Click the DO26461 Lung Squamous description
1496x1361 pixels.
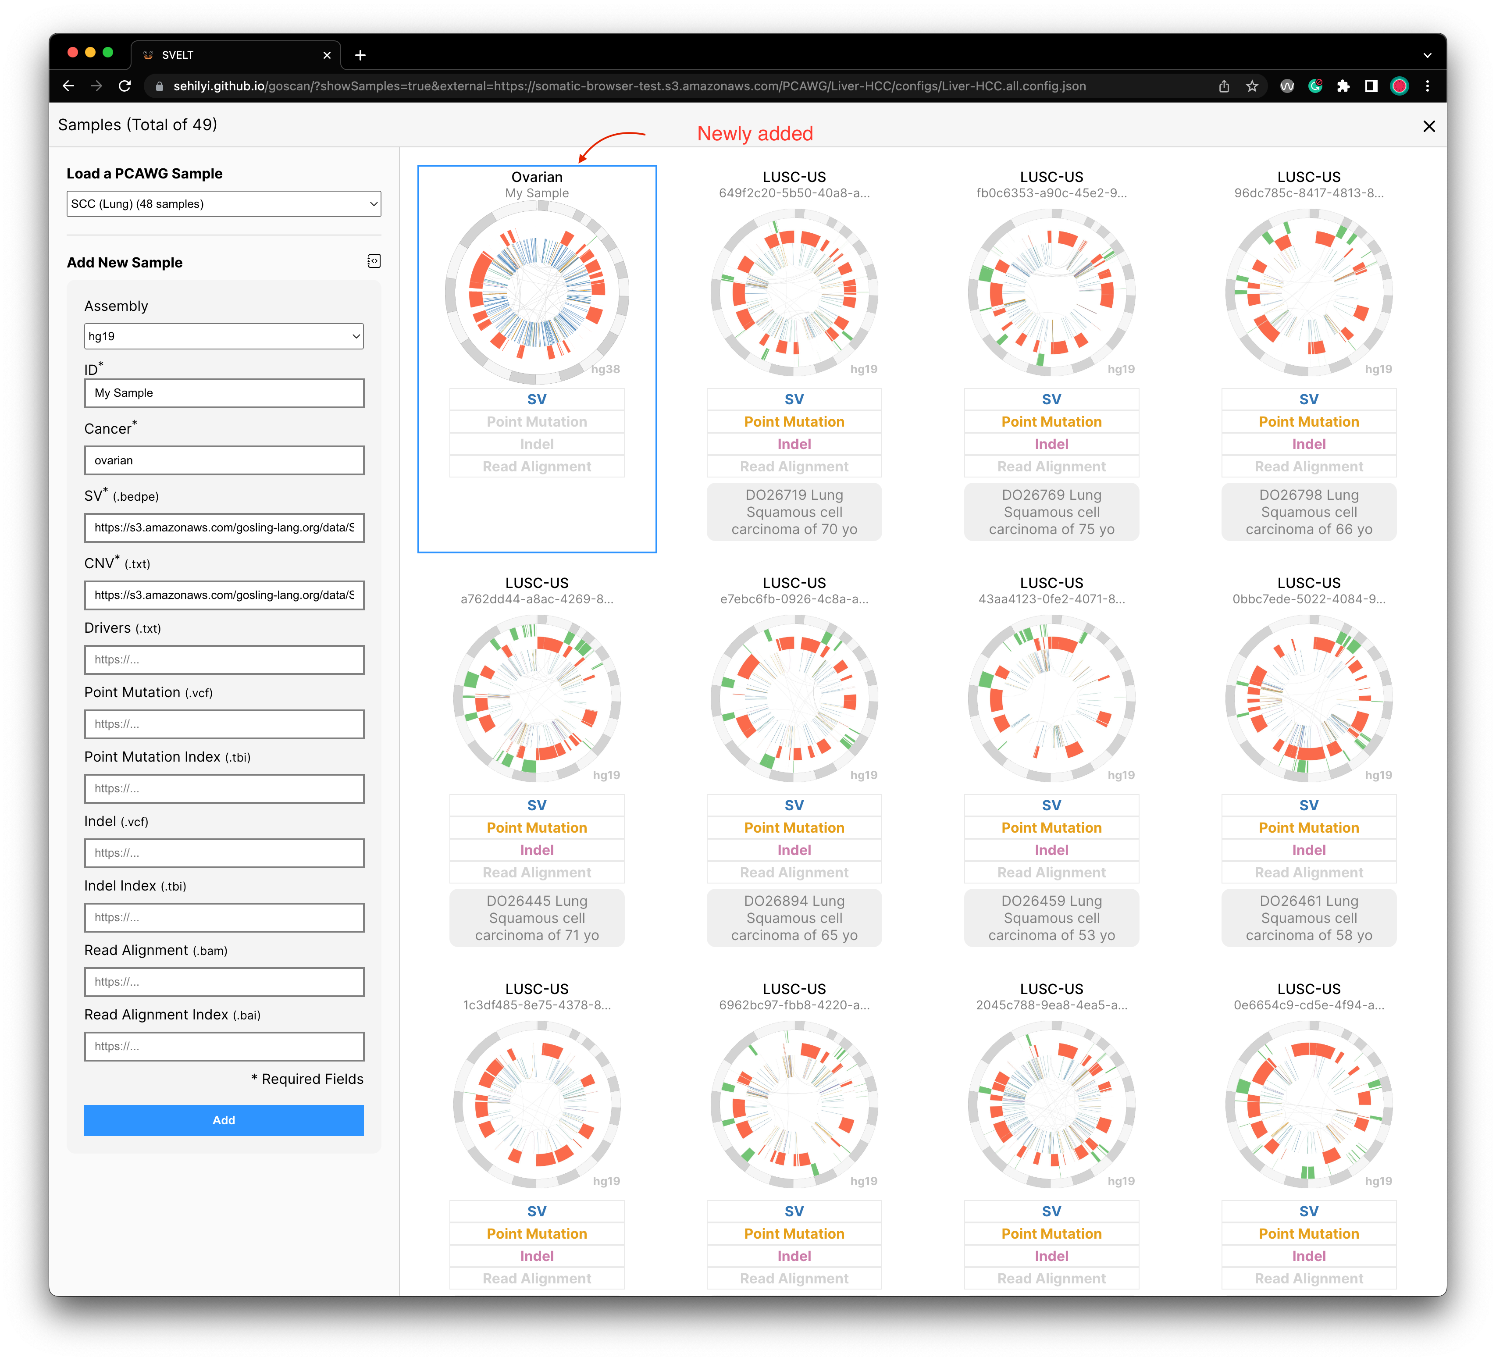pyautogui.click(x=1309, y=918)
